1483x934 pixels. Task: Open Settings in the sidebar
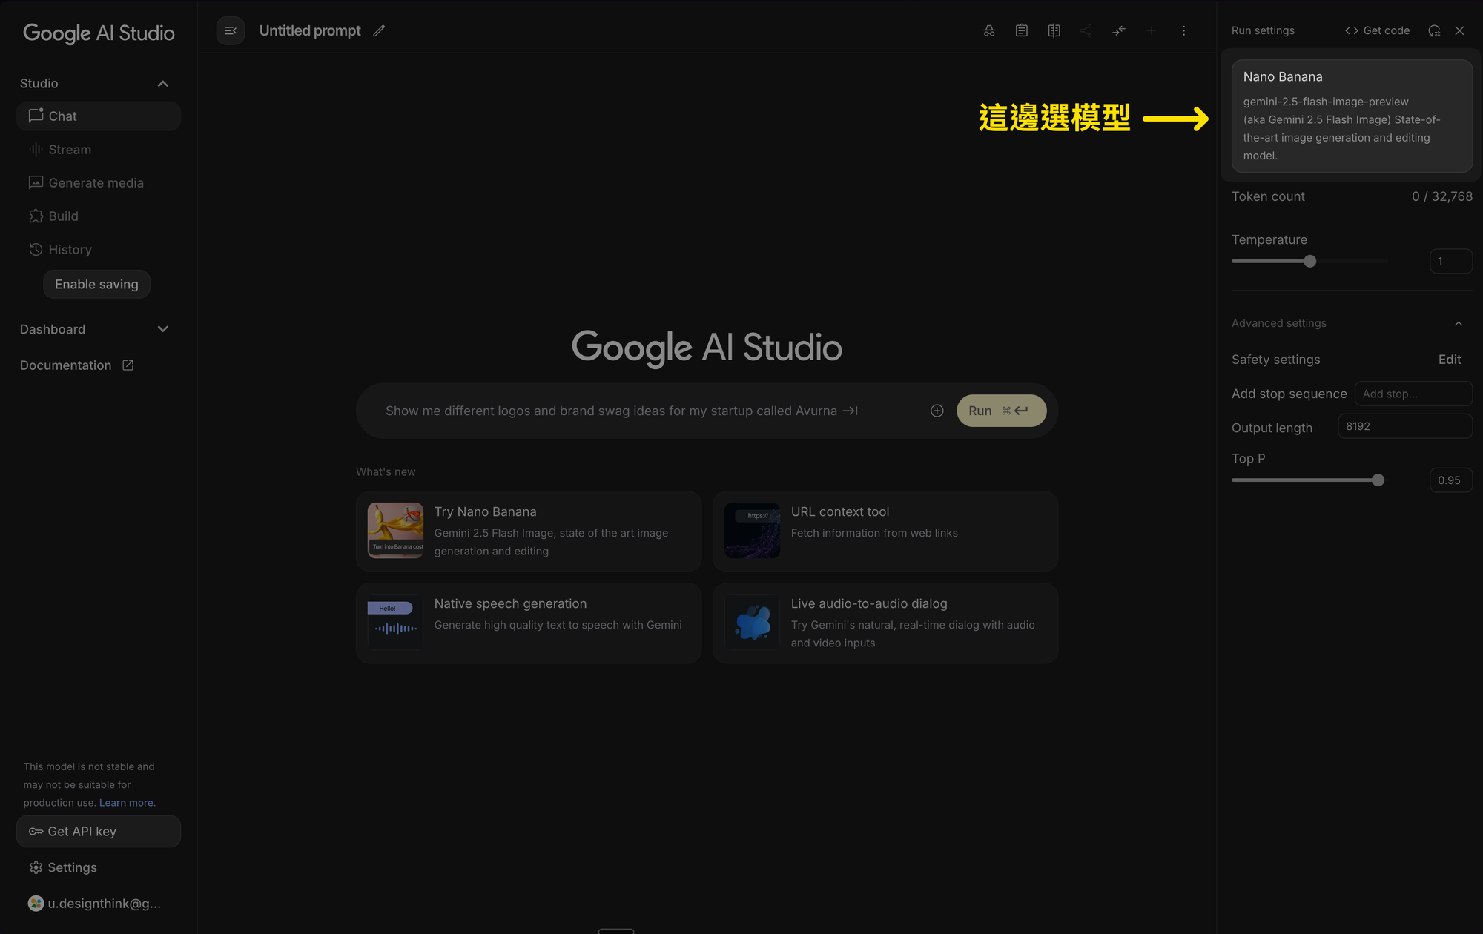point(99,867)
